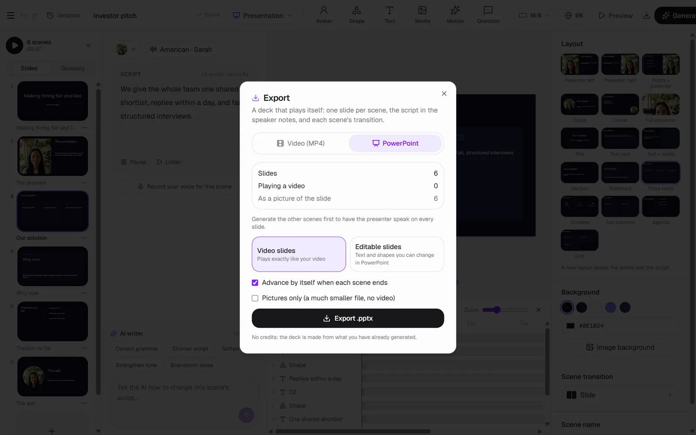Choose 'Editable slides' export option
The height and width of the screenshot is (435, 696).
click(x=397, y=254)
